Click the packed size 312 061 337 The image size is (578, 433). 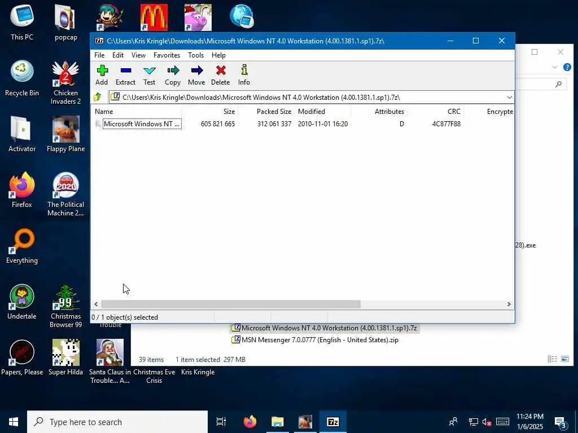(274, 124)
